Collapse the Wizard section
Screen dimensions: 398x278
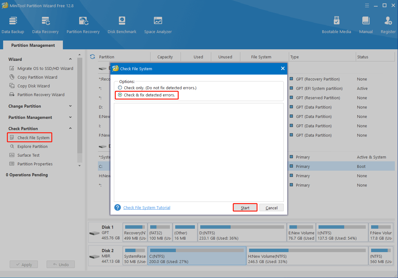pyautogui.click(x=70, y=59)
